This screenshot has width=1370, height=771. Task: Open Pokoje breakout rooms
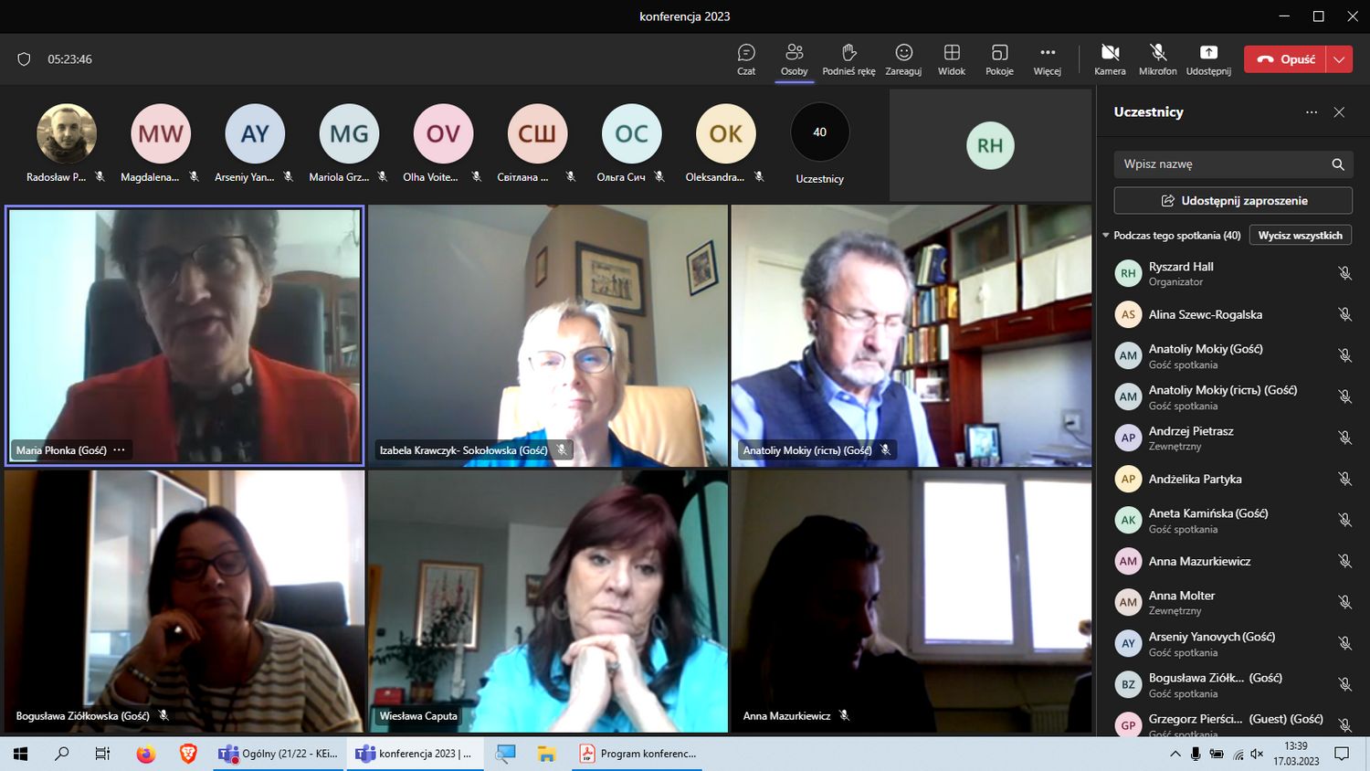click(999, 58)
